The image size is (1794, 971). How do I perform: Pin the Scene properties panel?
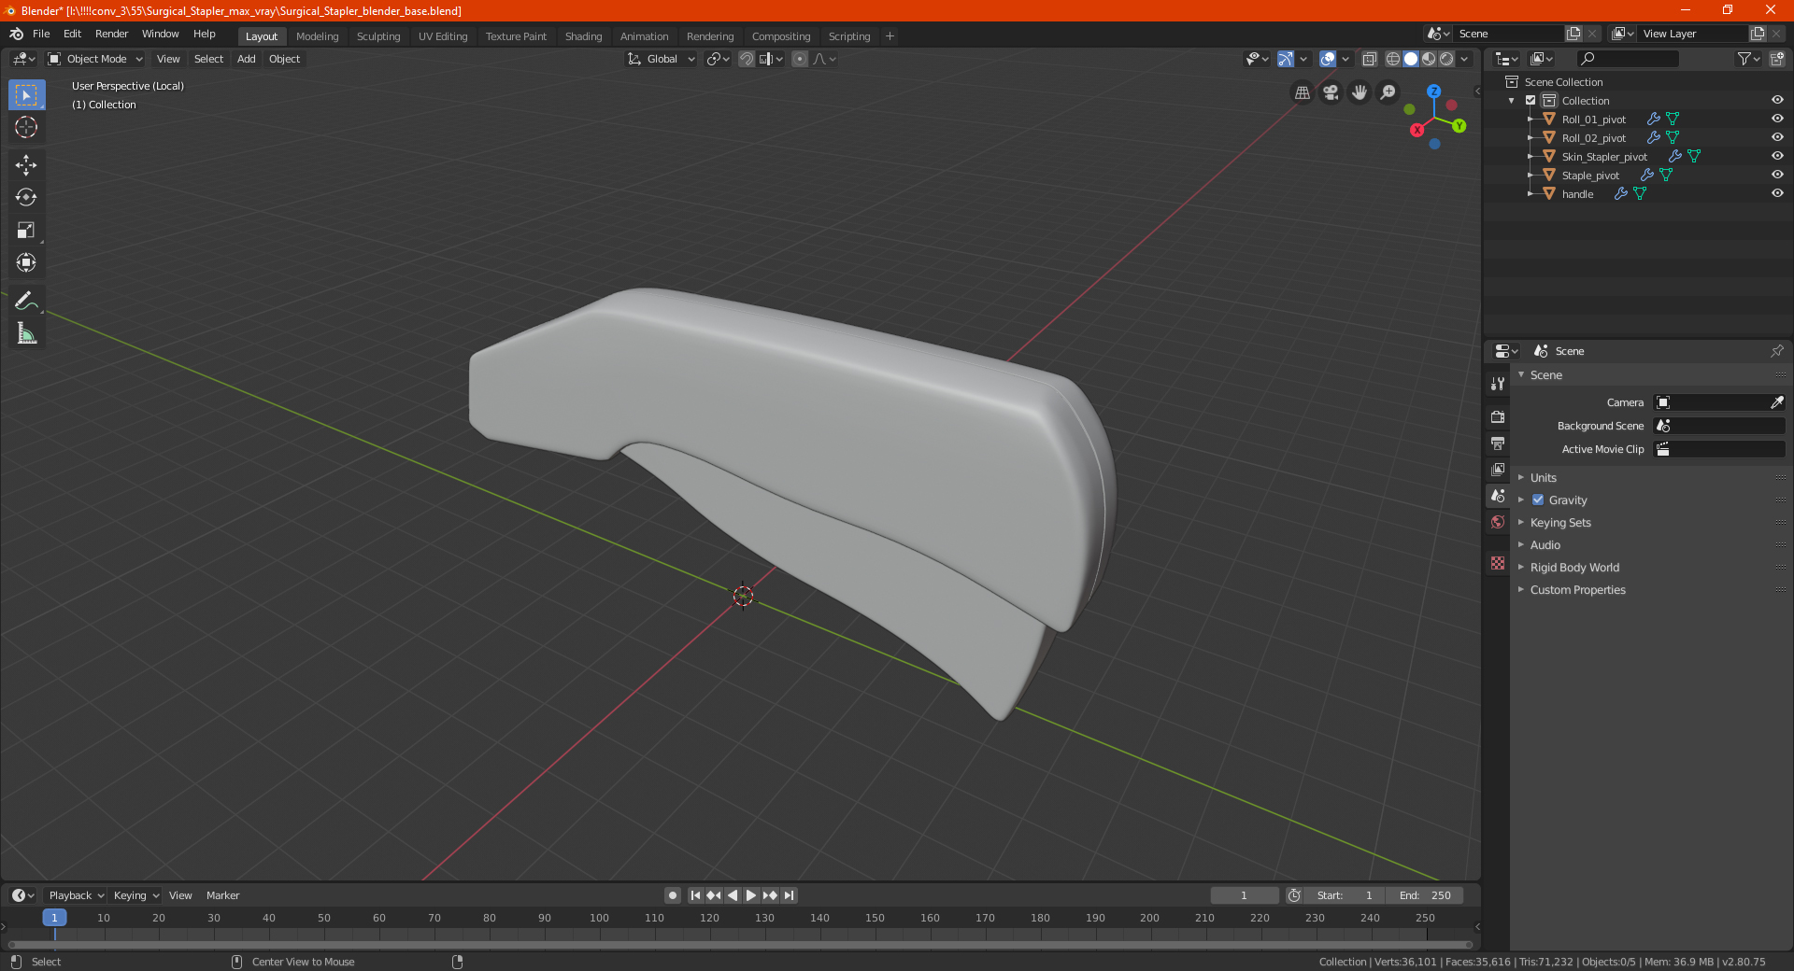click(x=1776, y=351)
